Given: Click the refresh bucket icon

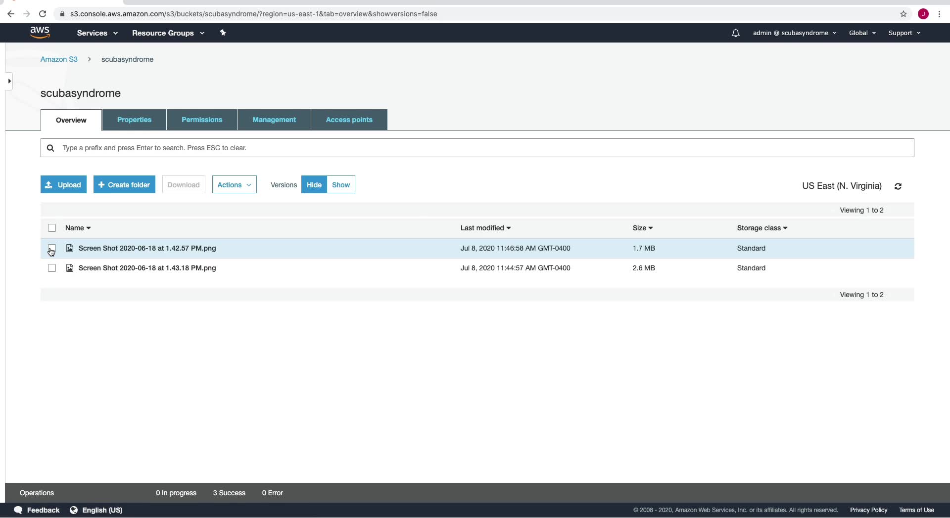Looking at the screenshot, I should [x=898, y=186].
